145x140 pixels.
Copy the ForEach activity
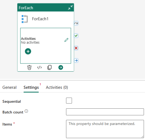tap(49, 67)
